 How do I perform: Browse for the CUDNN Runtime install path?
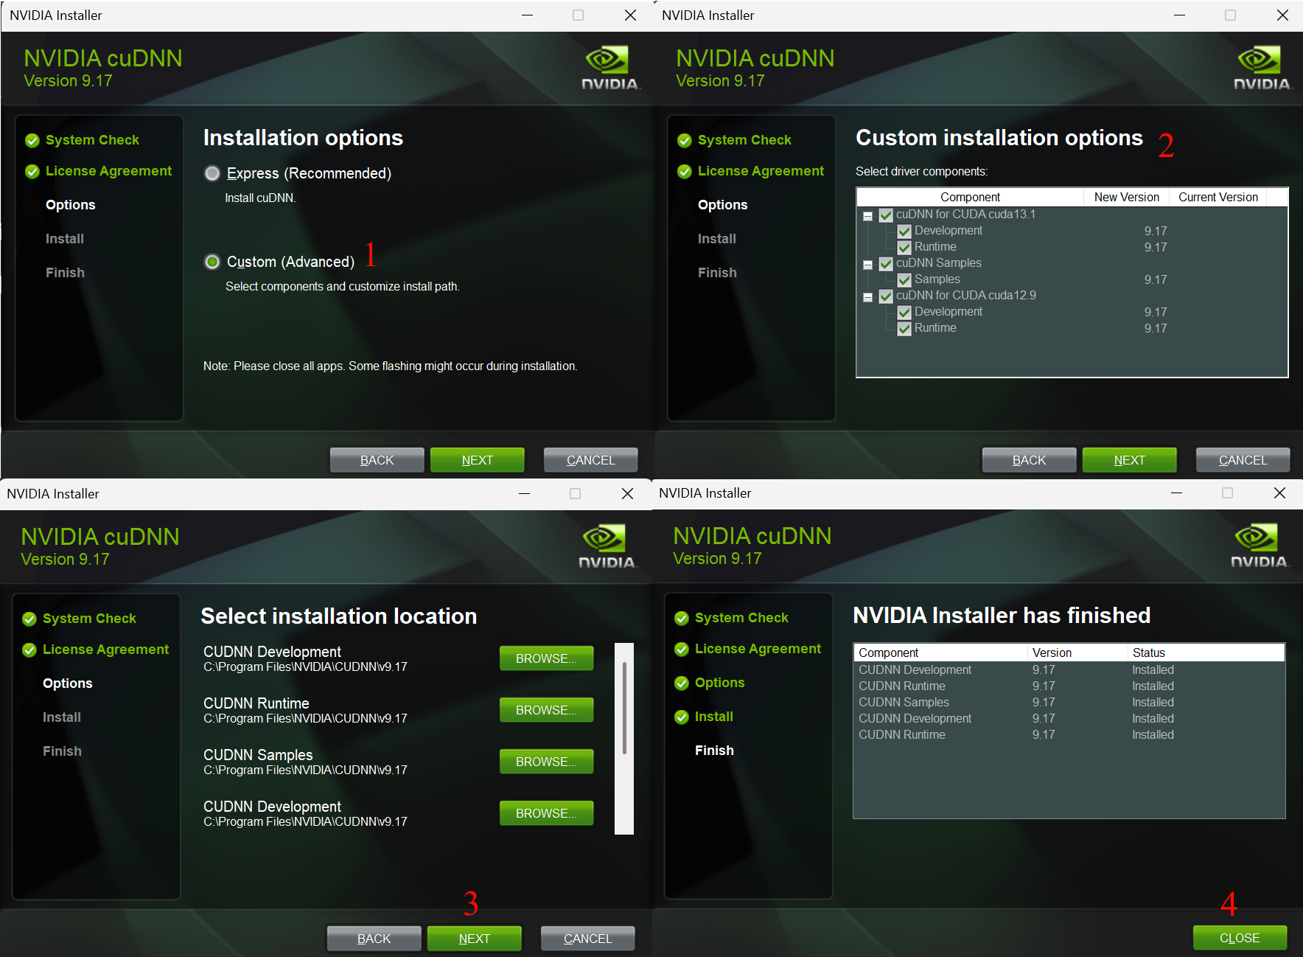[546, 710]
